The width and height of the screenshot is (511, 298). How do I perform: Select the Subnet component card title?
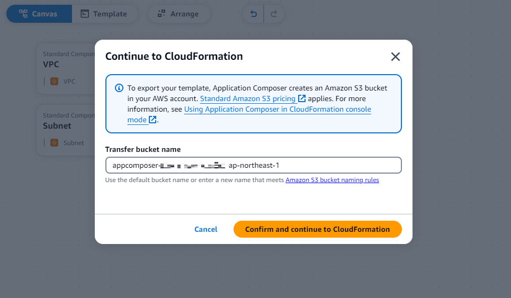(x=57, y=126)
